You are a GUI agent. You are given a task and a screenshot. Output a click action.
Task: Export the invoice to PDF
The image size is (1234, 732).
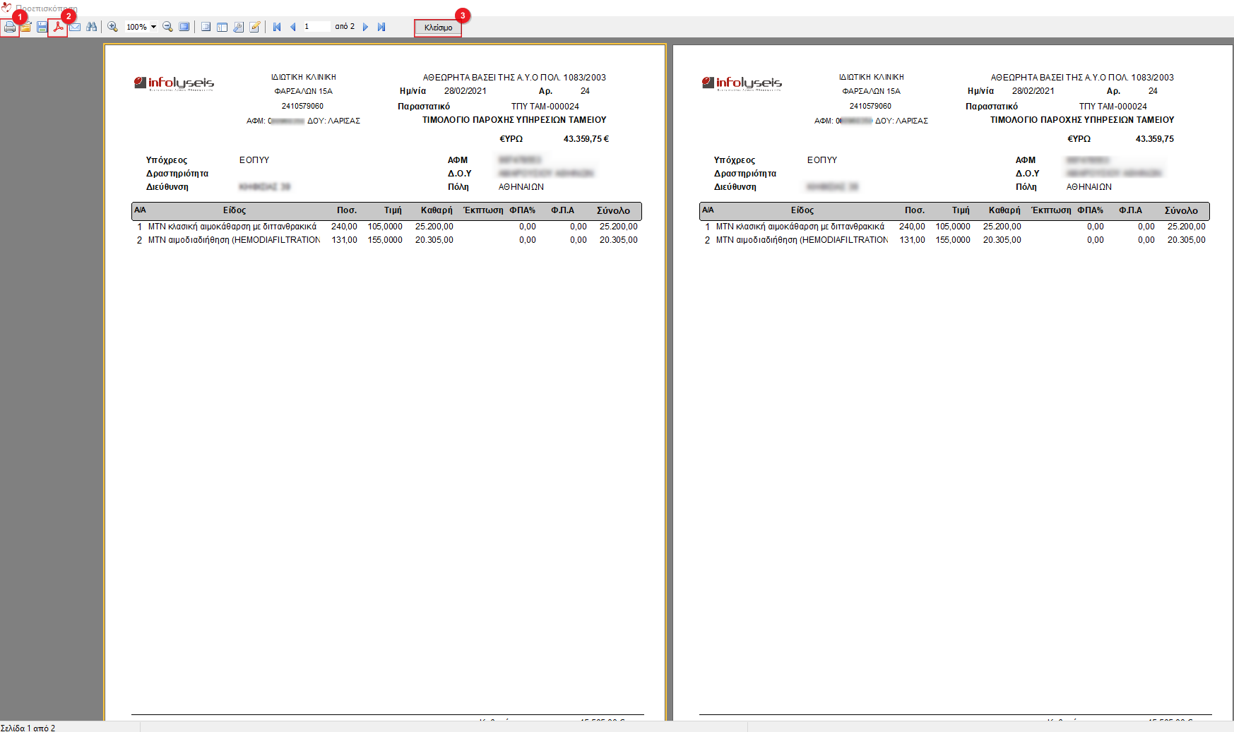pyautogui.click(x=58, y=28)
